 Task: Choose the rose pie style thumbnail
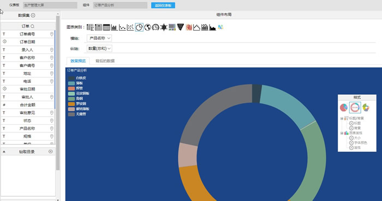tap(366, 107)
